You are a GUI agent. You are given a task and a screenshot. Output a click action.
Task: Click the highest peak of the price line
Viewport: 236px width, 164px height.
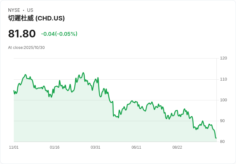(83, 73)
